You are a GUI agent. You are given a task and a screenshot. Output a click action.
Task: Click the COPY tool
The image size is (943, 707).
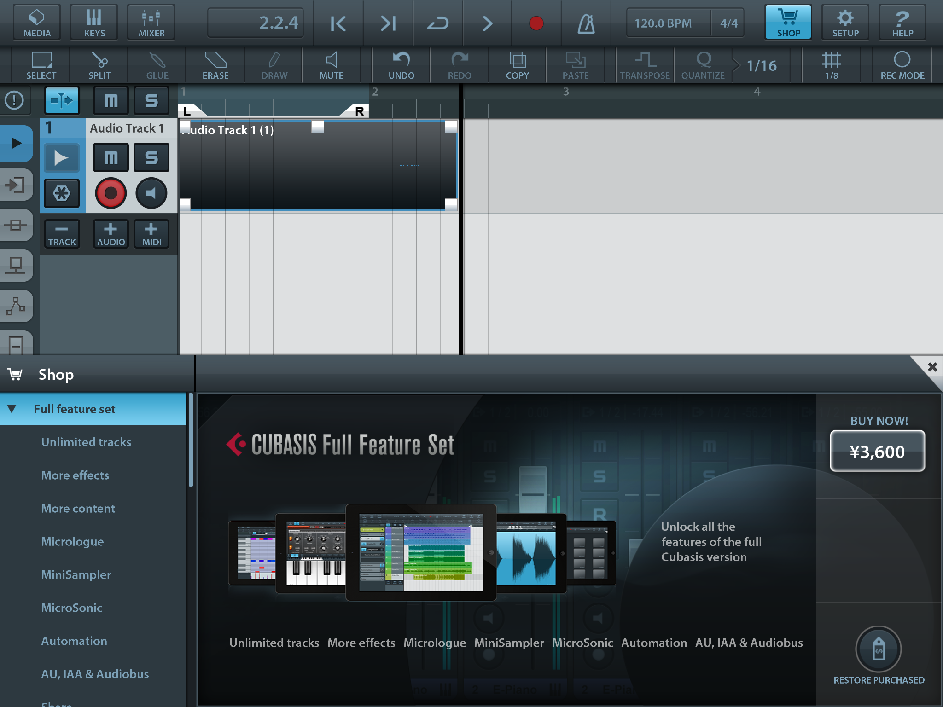(x=518, y=65)
